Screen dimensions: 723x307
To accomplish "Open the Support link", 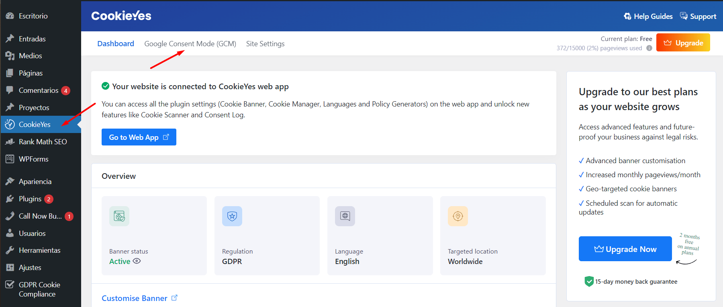I will point(698,16).
